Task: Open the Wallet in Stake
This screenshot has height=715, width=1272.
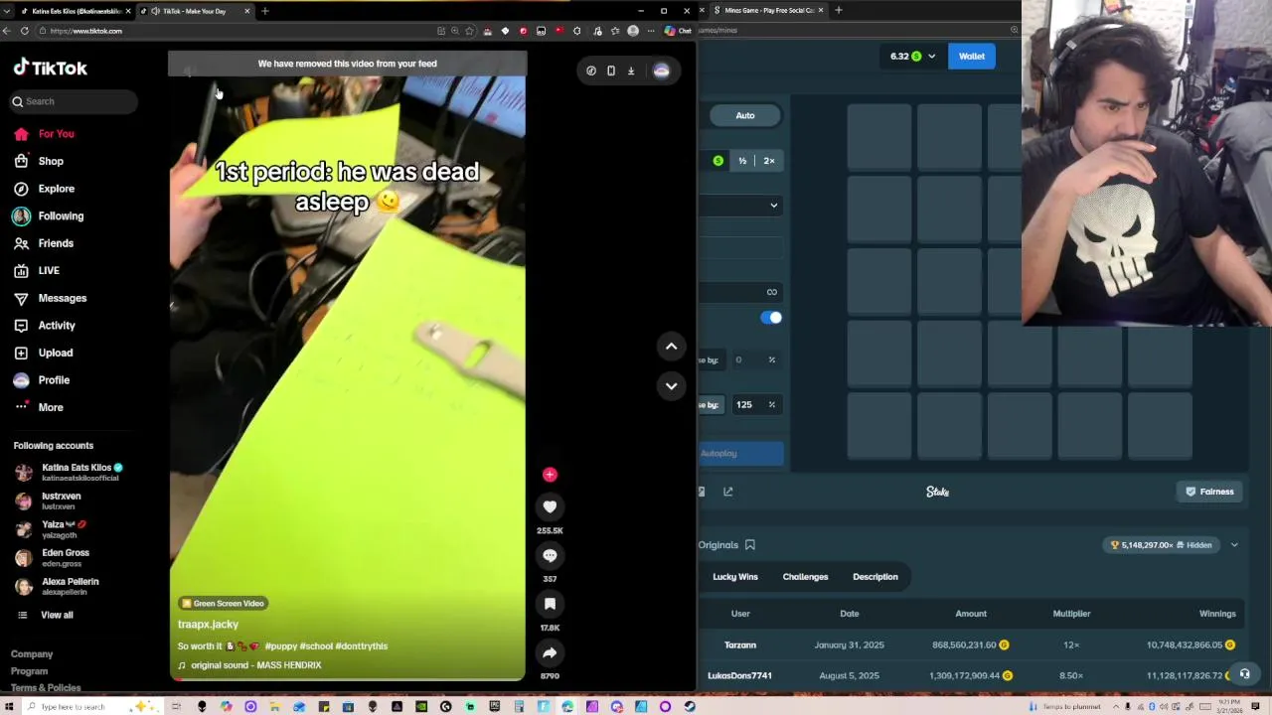Action: (972, 57)
